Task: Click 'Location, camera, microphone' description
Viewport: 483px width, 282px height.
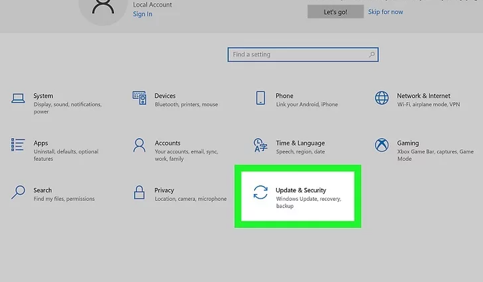Action: (x=191, y=199)
